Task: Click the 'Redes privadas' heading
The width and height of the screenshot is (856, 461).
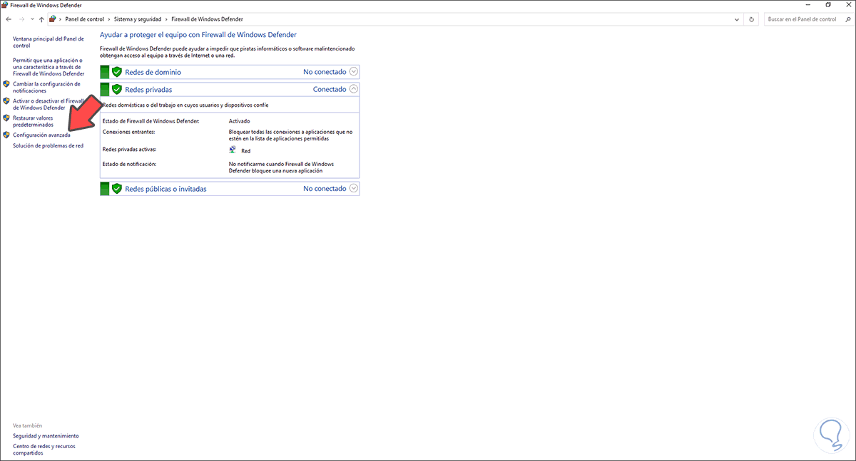Action: tap(148, 89)
